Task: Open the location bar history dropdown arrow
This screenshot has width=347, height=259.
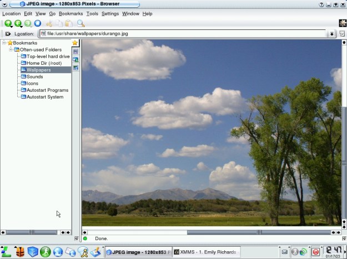Action: click(332, 34)
